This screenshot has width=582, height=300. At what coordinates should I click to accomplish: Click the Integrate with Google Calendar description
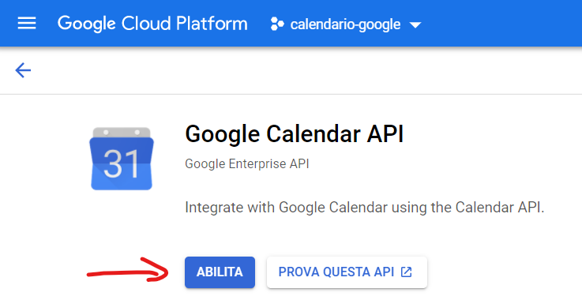[x=365, y=208]
